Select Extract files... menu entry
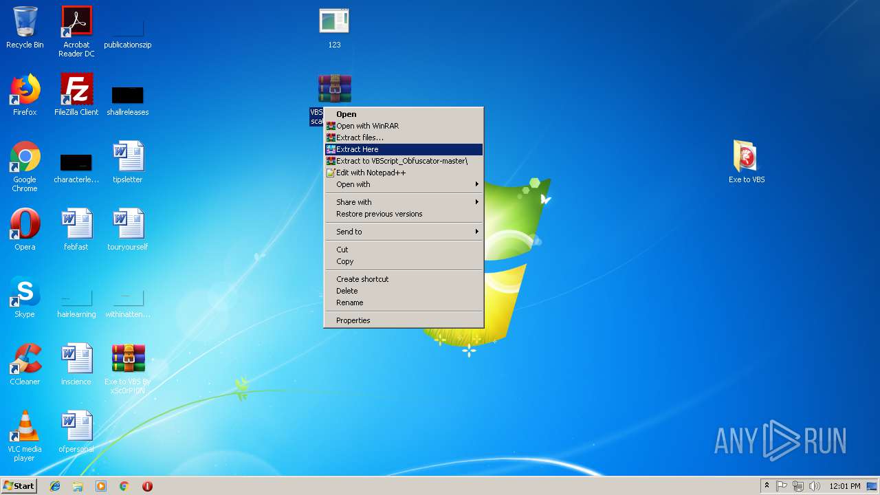The image size is (880, 495). pyautogui.click(x=404, y=137)
